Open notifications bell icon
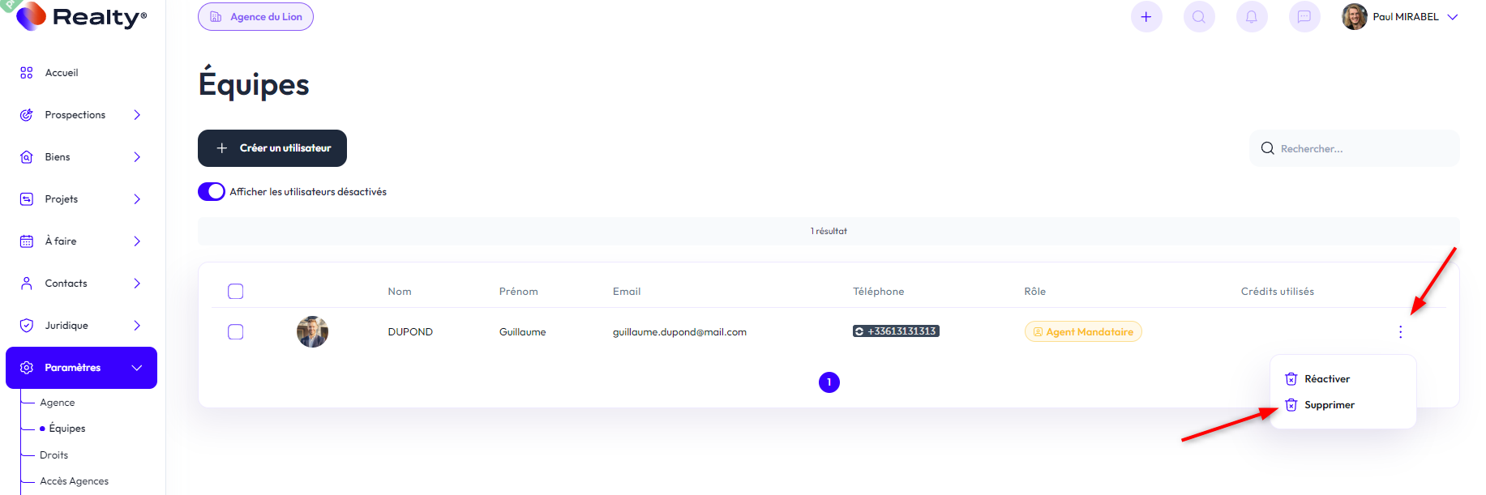The height and width of the screenshot is (495, 1486). [x=1251, y=17]
